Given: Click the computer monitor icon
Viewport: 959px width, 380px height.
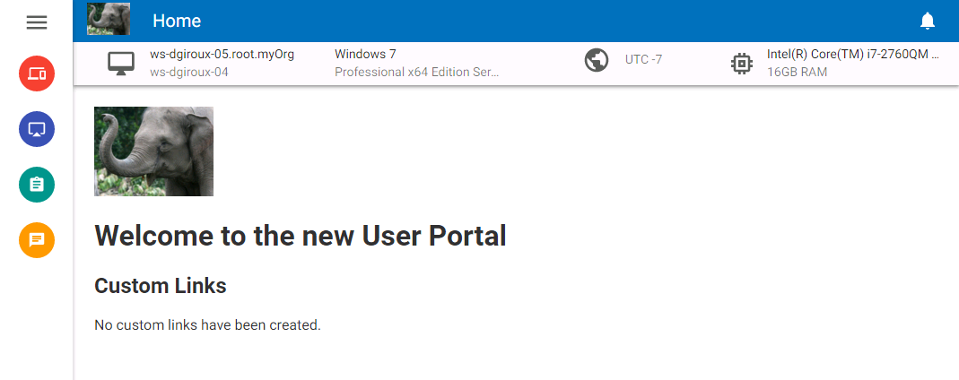Looking at the screenshot, I should click(x=121, y=64).
